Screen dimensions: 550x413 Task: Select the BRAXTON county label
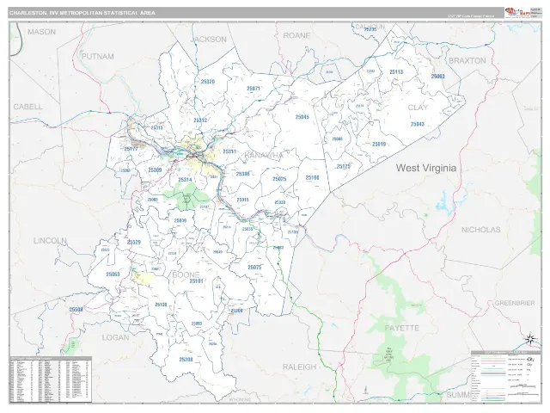tap(467, 61)
